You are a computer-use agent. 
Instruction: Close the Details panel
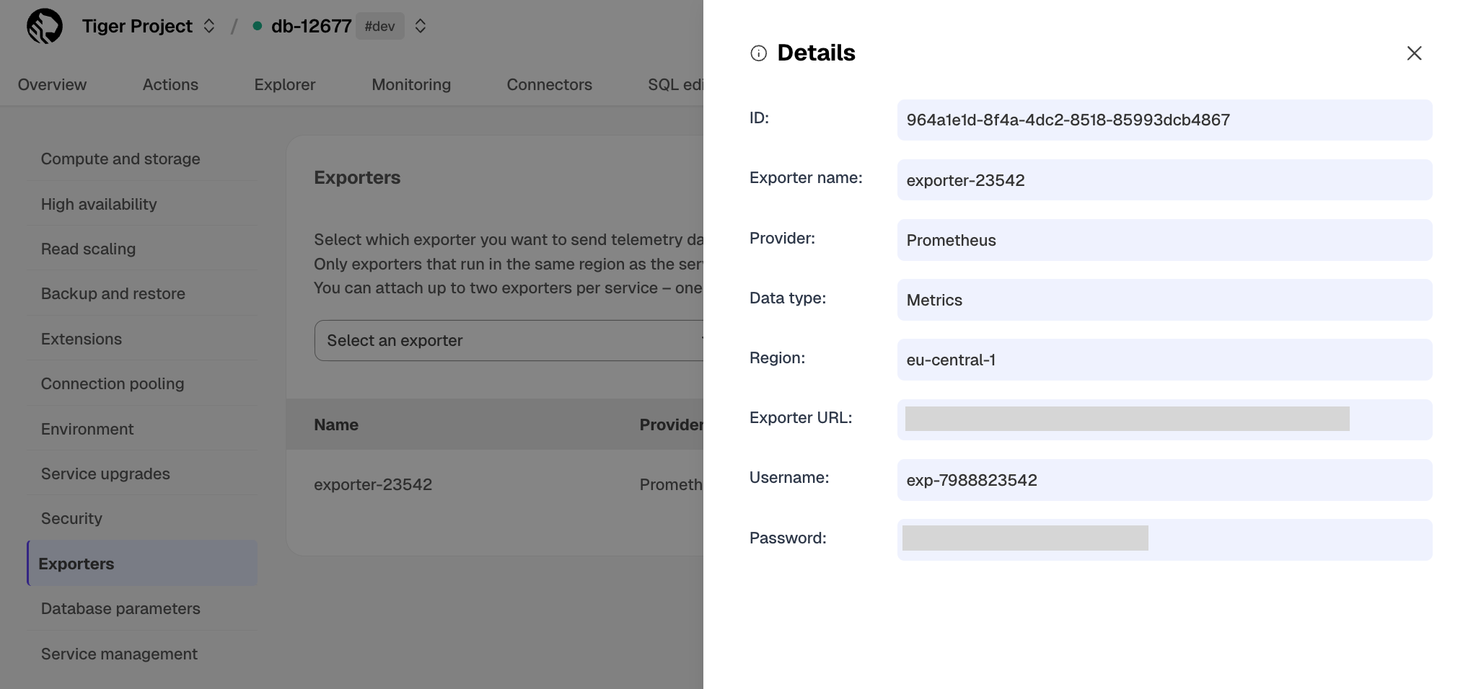[1414, 53]
